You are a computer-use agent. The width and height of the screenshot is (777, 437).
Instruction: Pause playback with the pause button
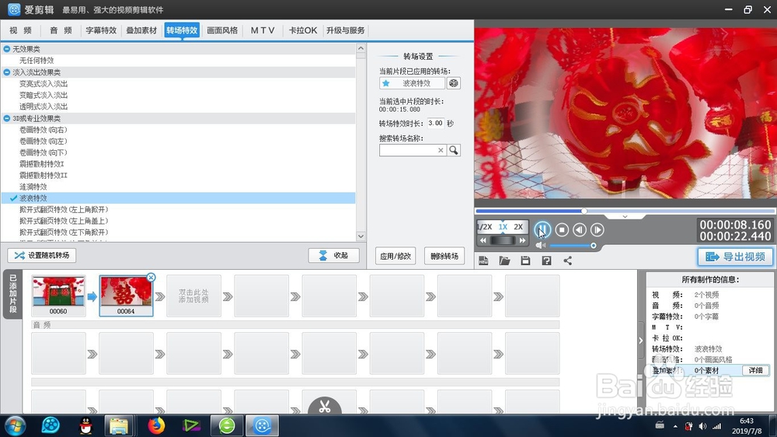point(542,229)
